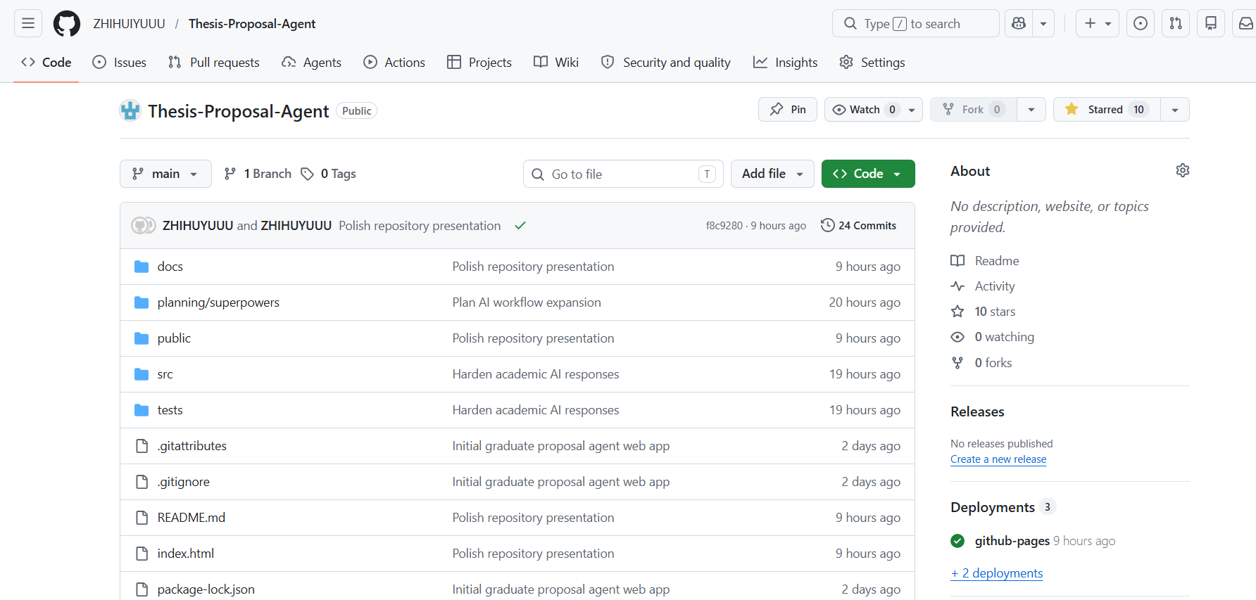View the 1 Branch link
1256x600 pixels.
coord(258,174)
